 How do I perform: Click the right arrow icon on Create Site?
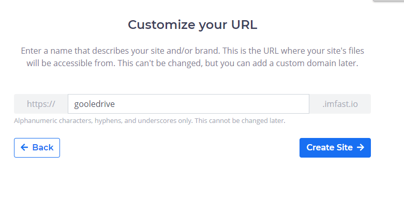(x=361, y=147)
